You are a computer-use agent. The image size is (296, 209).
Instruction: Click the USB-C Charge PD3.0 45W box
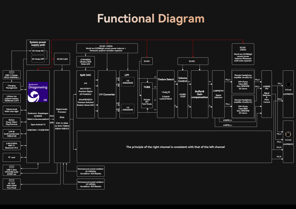12,75
